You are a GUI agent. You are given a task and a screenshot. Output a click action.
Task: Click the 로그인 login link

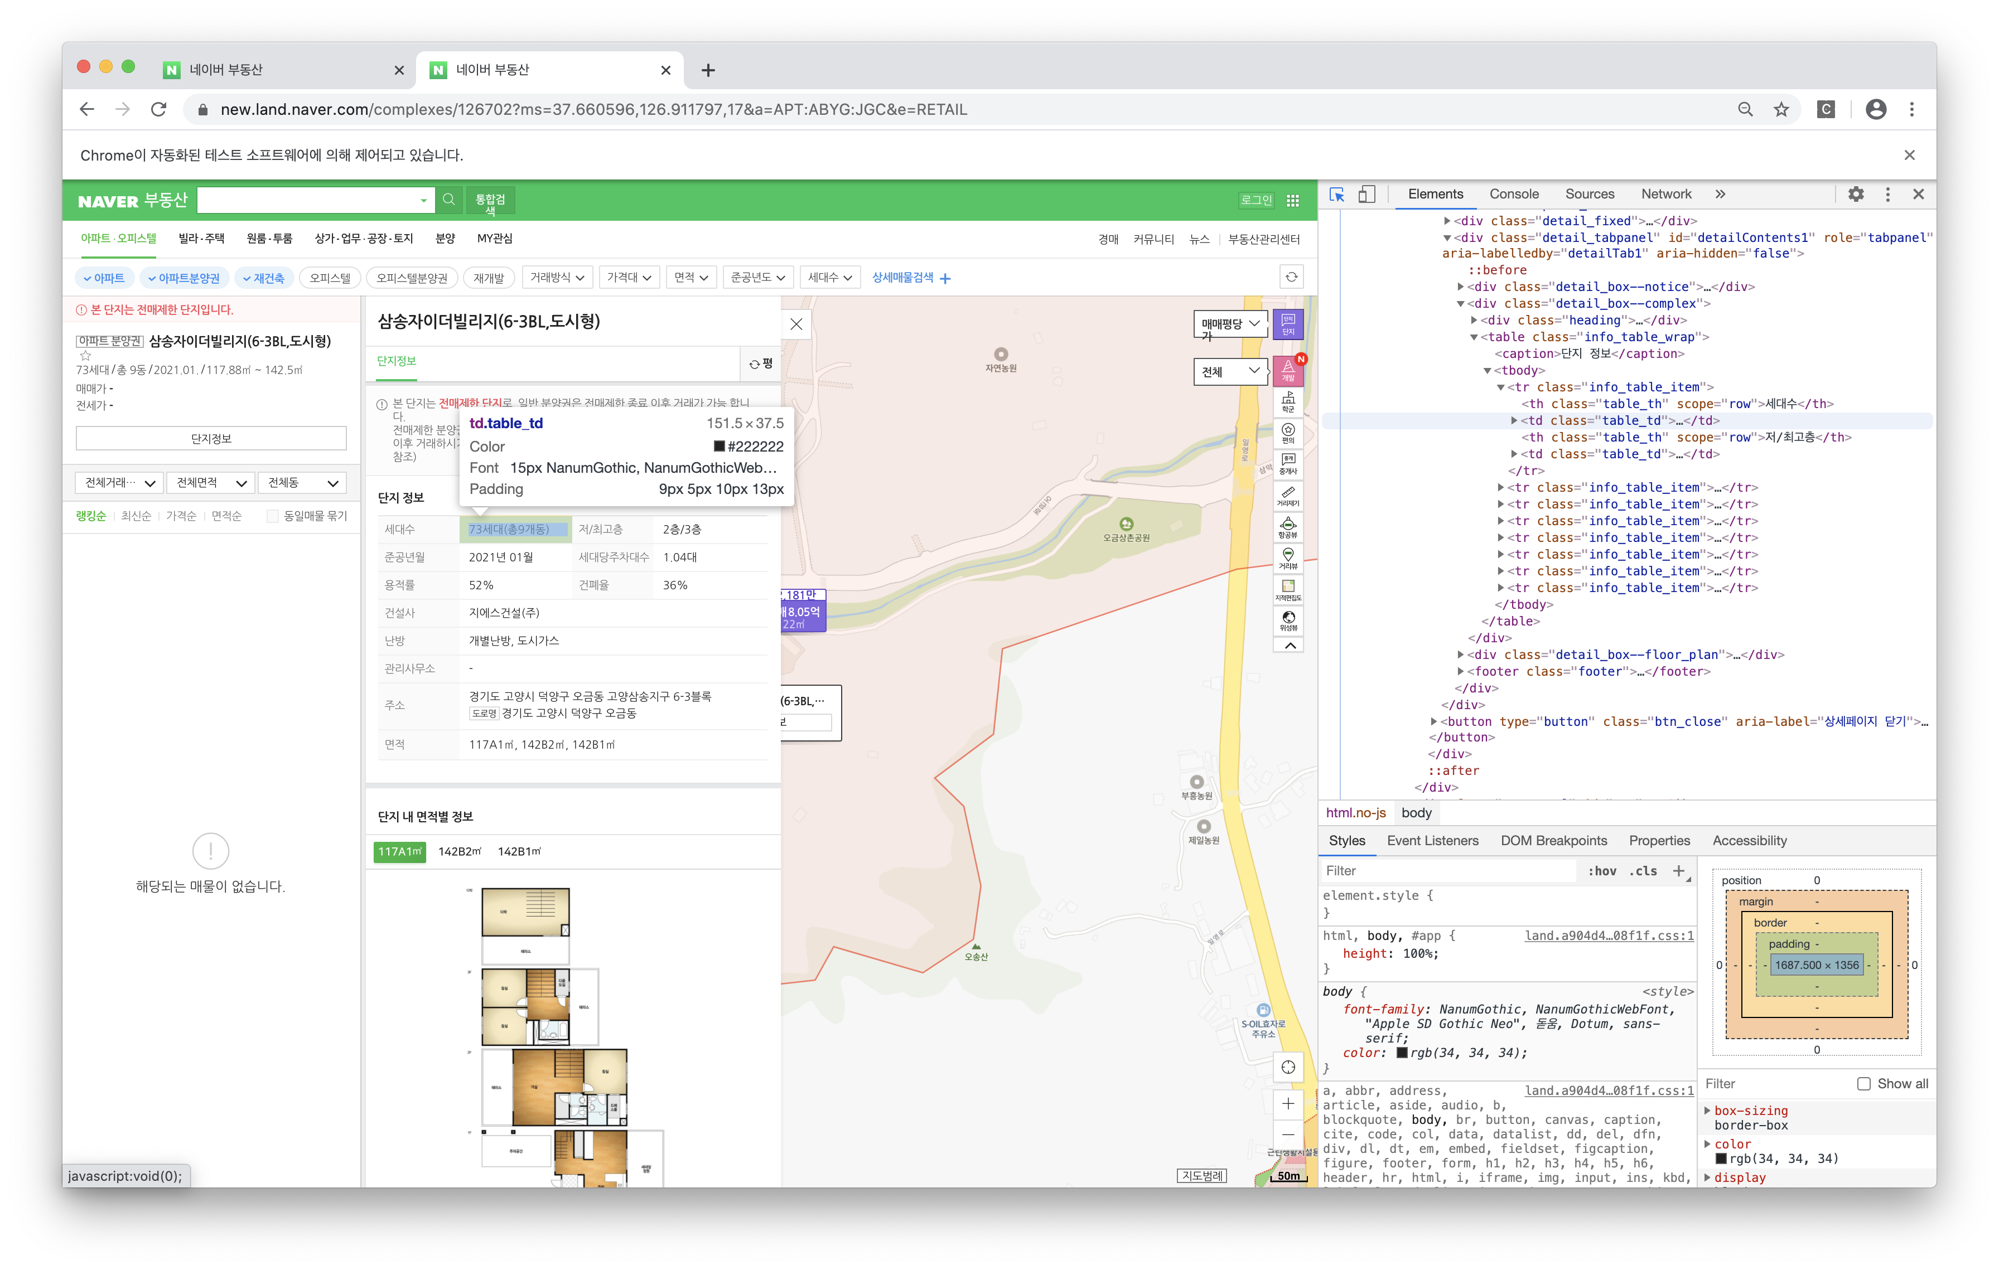(1256, 201)
